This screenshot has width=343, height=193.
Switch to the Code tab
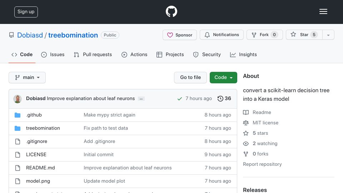pyautogui.click(x=22, y=54)
